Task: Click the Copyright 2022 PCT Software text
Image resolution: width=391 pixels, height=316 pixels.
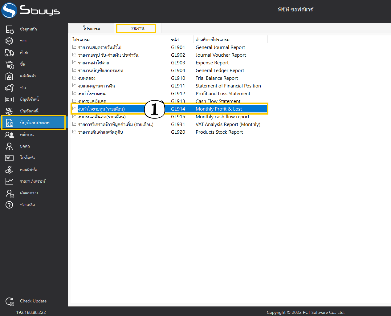Action: tap(306, 312)
